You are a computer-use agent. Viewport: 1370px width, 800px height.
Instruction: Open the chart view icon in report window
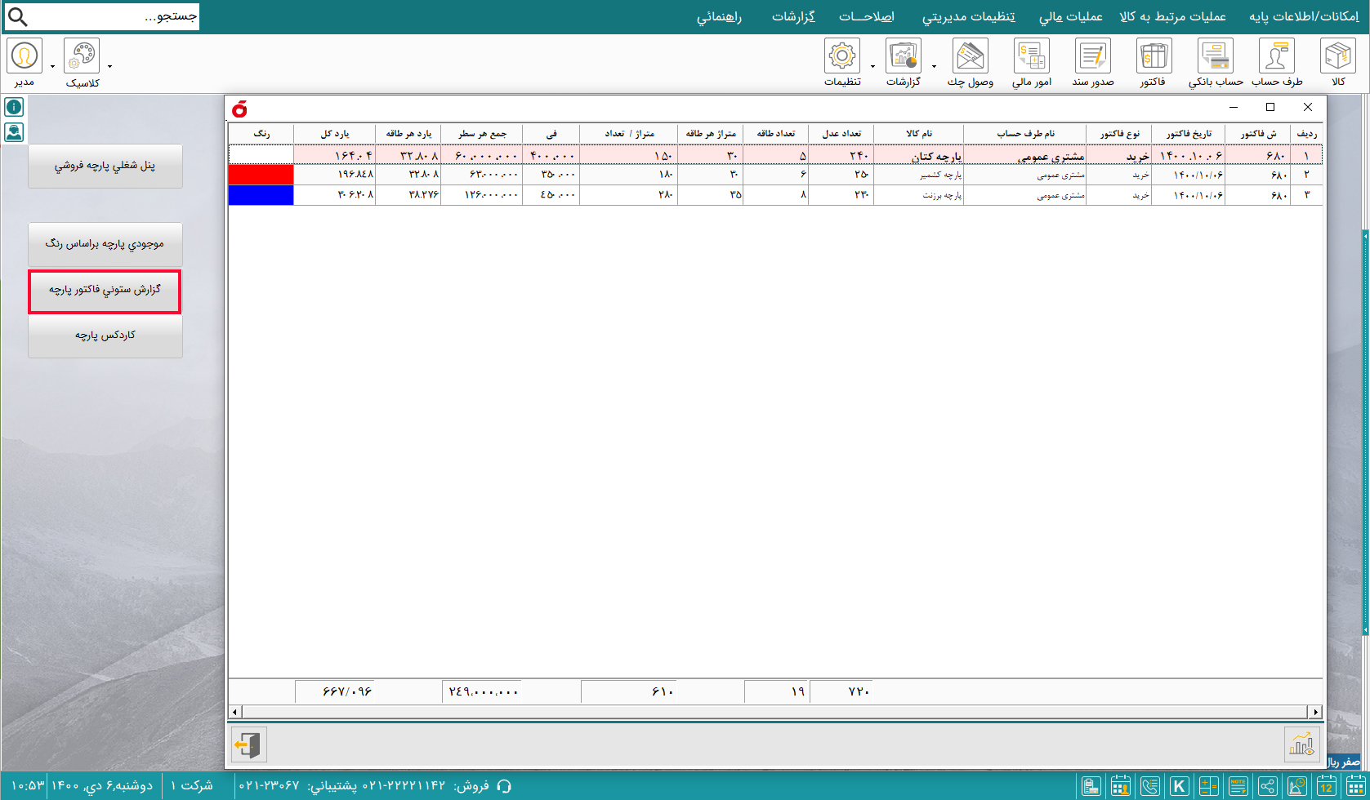1301,744
